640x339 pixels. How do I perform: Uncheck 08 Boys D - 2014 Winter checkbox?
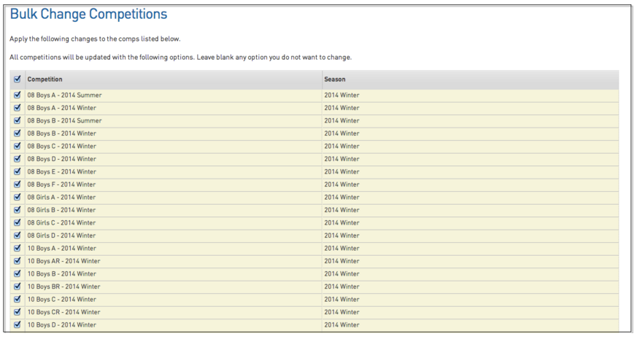point(17,159)
